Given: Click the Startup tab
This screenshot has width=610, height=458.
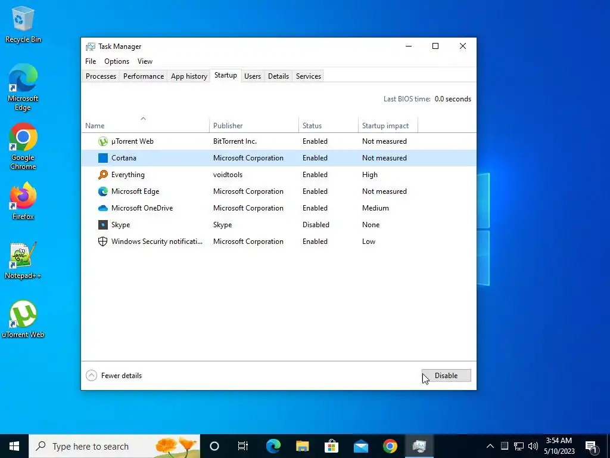Looking at the screenshot, I should pos(226,76).
